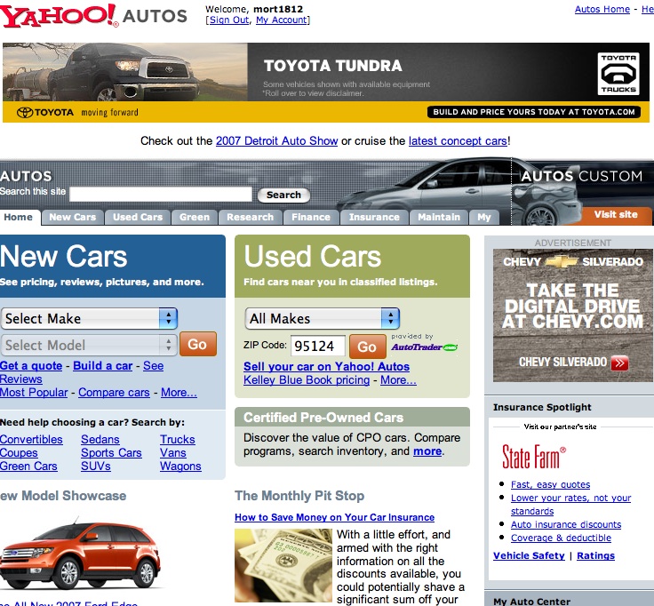Open the Maintain tab

tap(439, 218)
